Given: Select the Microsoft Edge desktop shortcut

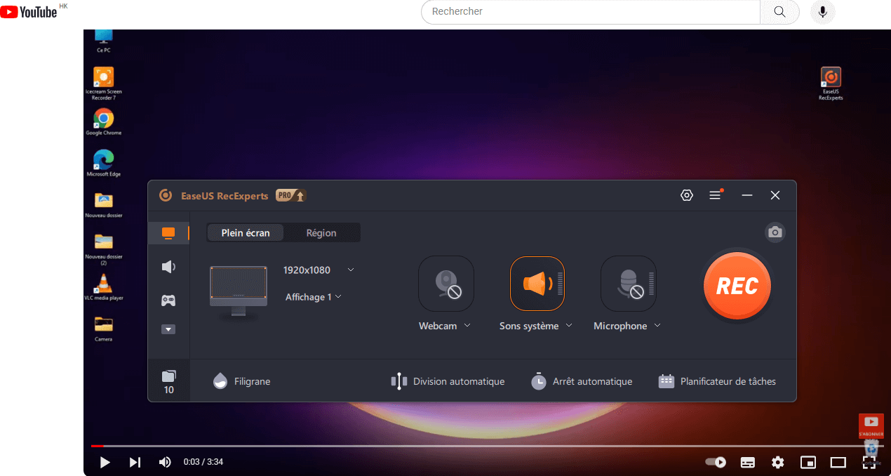Looking at the screenshot, I should click(x=103, y=163).
